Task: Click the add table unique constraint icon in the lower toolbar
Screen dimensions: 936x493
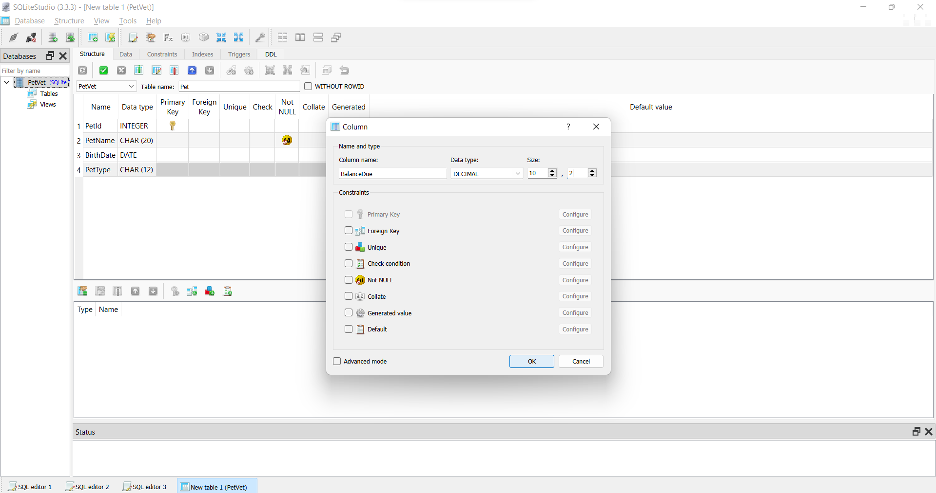Action: (x=210, y=291)
